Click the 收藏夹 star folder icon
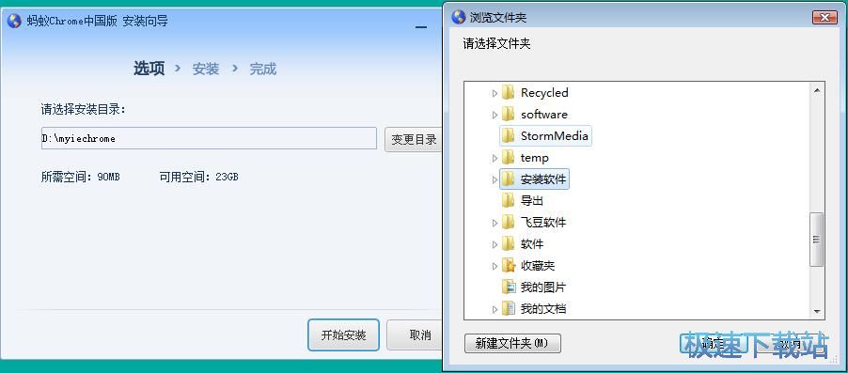Screen dimensions: 848x373 508,266
